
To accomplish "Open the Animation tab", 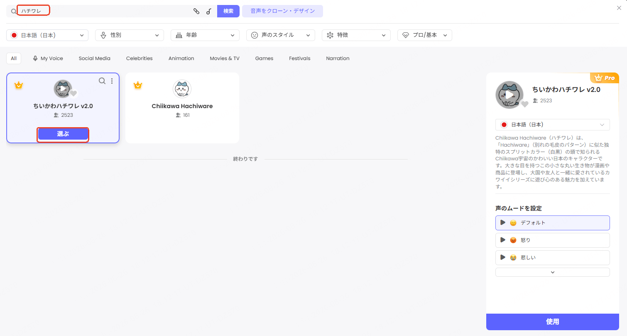I will [181, 58].
